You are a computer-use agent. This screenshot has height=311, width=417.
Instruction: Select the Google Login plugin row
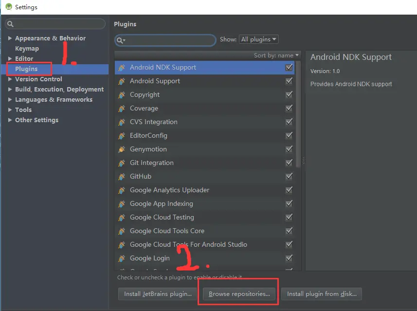pos(205,258)
